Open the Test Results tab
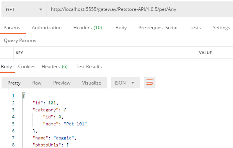 tap(89, 67)
